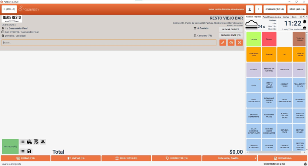Add CERVEZA ATLAS product
Screen dimensions: 308x166
click(x=284, y=131)
